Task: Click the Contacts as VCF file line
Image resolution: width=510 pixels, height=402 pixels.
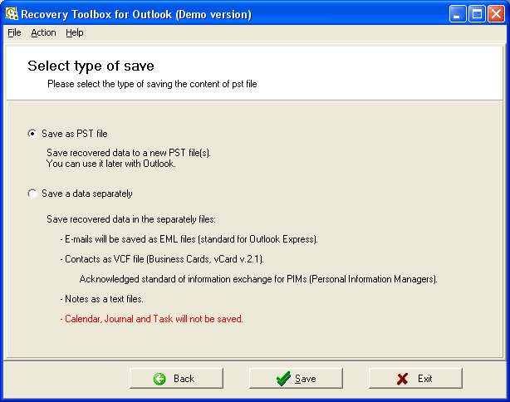Action: [162, 259]
